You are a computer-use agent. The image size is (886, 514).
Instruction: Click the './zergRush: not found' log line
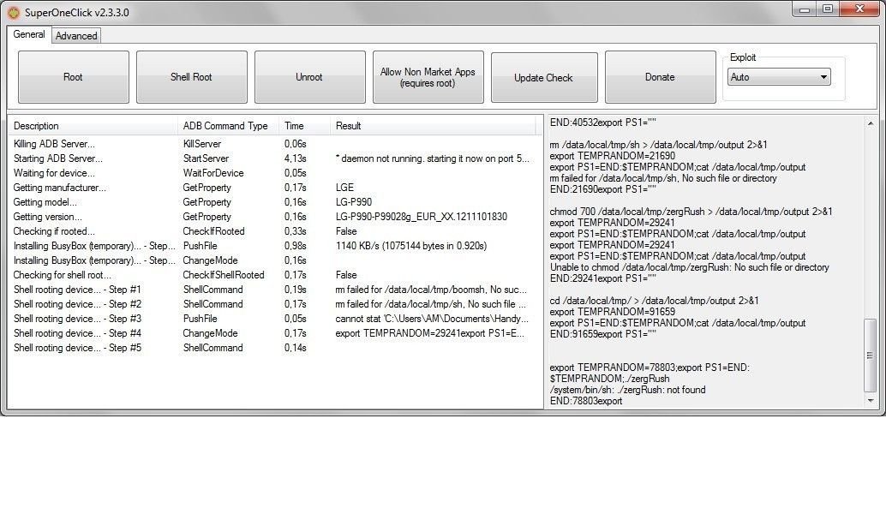coord(627,390)
